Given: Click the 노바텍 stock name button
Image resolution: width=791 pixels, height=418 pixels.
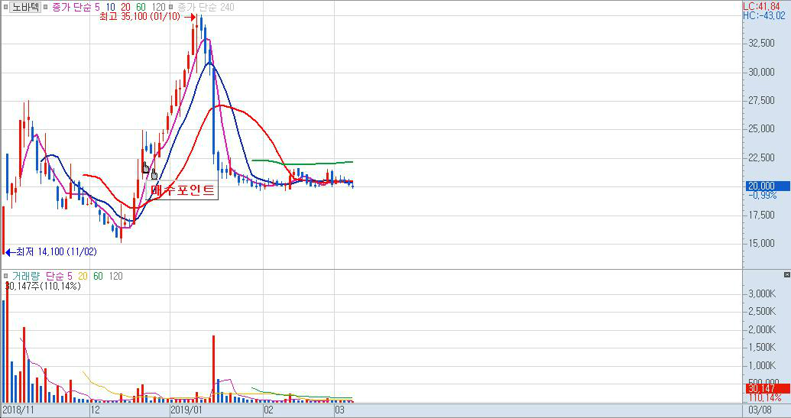Looking at the screenshot, I should pyautogui.click(x=24, y=7).
